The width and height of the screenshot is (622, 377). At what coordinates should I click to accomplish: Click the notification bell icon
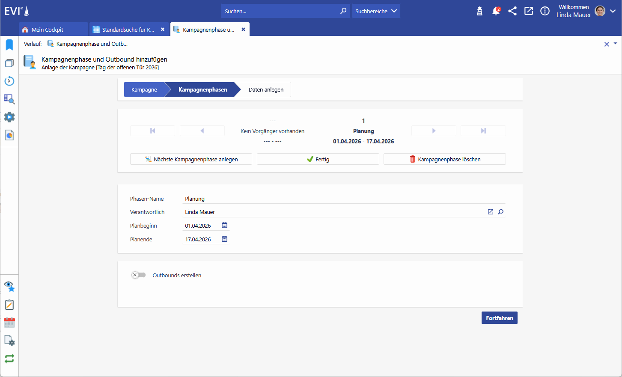pyautogui.click(x=496, y=11)
